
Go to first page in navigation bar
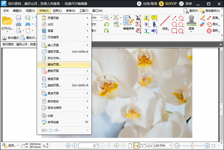point(68,146)
